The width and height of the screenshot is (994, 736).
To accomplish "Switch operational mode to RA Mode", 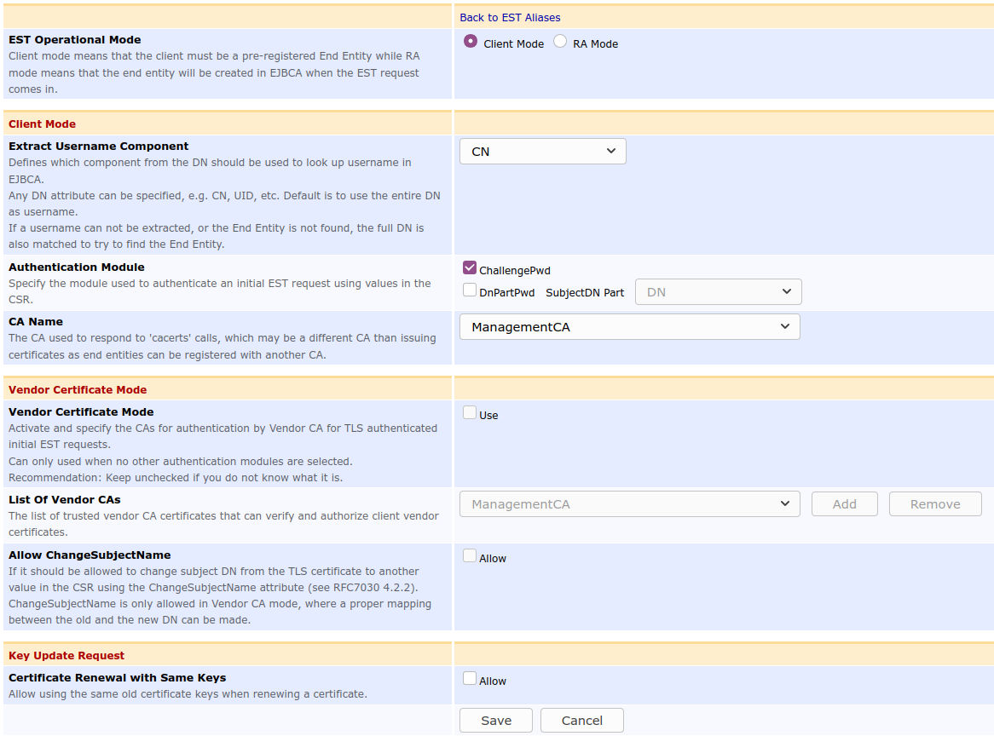I will pyautogui.click(x=560, y=41).
